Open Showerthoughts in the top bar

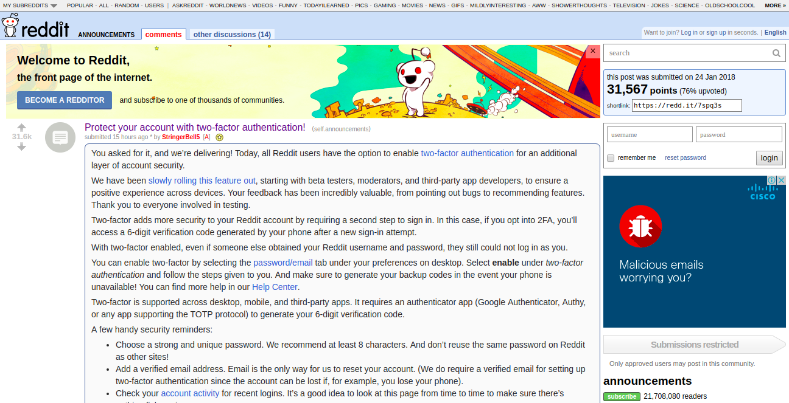579,5
